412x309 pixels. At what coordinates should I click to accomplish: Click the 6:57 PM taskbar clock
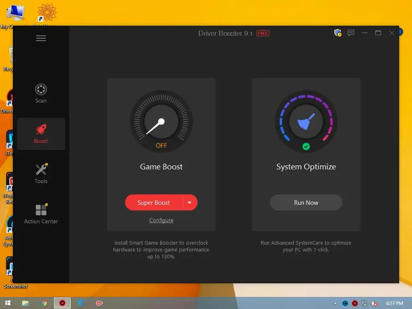(x=395, y=303)
